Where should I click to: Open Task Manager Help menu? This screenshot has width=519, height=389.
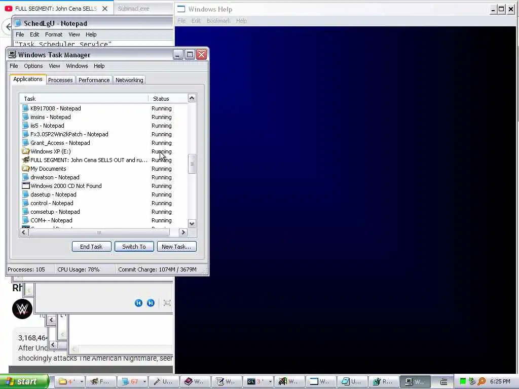point(99,66)
